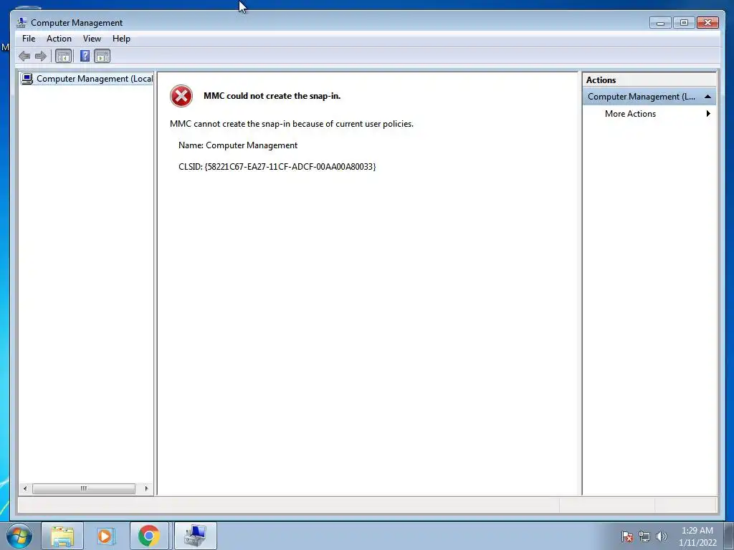734x550 pixels.
Task: Open the volume speaker tray icon
Action: tap(662, 536)
